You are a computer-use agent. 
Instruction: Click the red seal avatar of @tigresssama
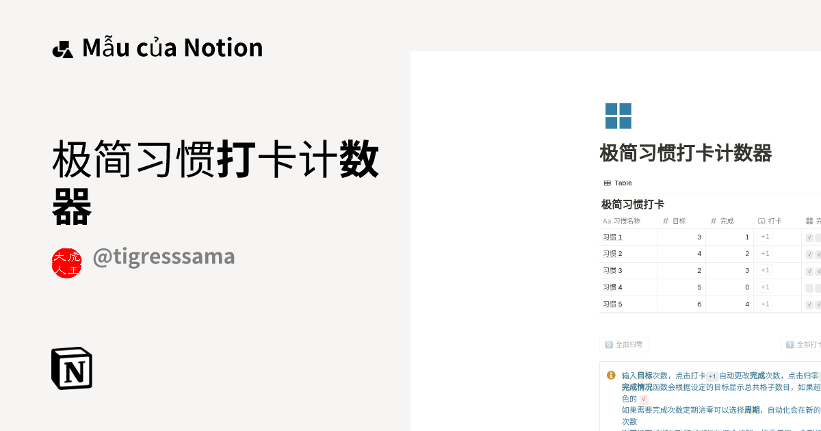(67, 262)
